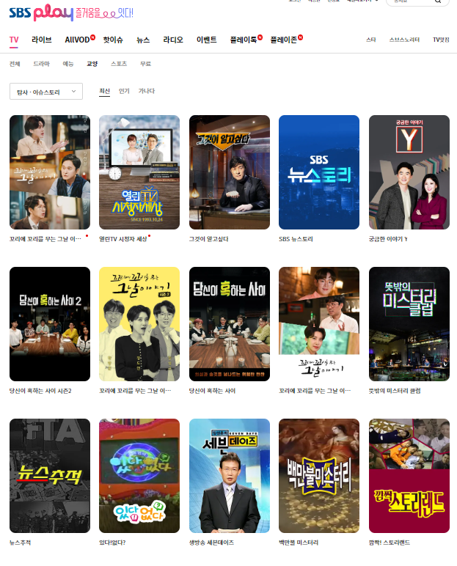
Task: Select the 스포츠 category filter
Action: coord(119,64)
